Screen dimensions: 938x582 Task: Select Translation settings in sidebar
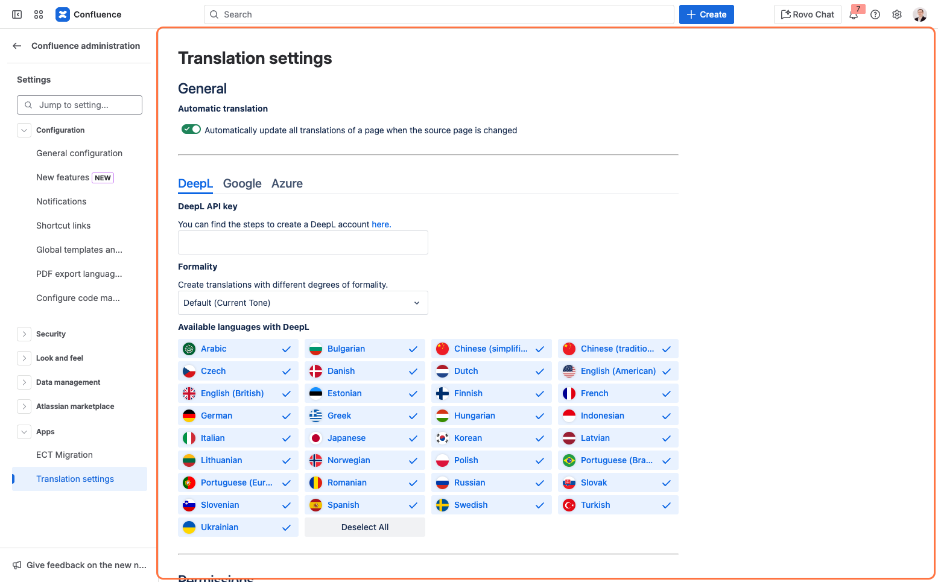[x=79, y=479]
